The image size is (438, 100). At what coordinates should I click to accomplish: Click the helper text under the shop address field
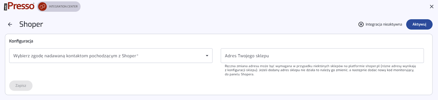(x=320, y=70)
